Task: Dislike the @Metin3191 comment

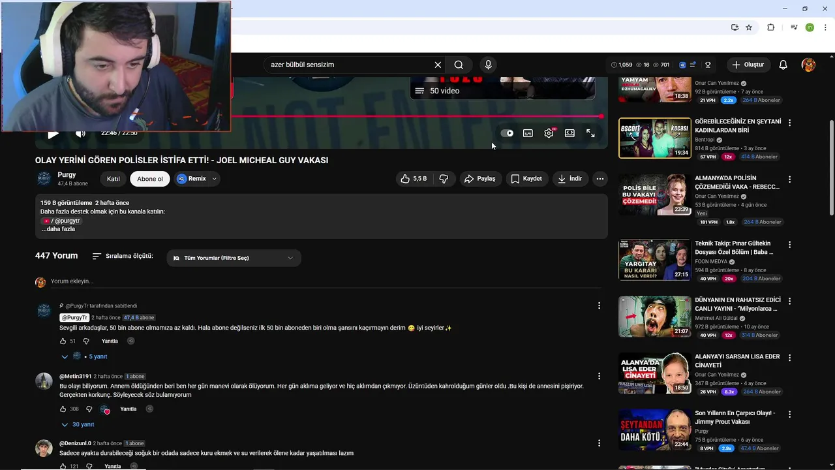Action: [x=89, y=409]
